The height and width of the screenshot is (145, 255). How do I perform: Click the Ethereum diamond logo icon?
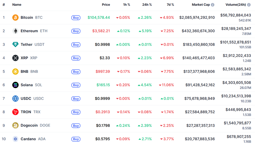pyautogui.click(x=15, y=31)
